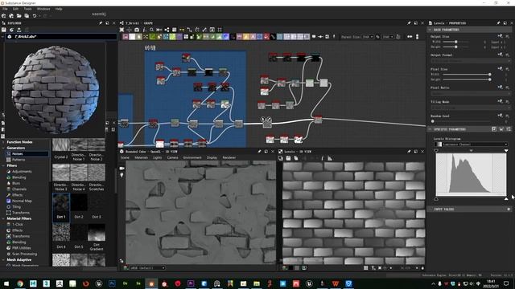Open Renderer menu in 3D view
This screenshot has height=289, width=515.
click(229, 157)
